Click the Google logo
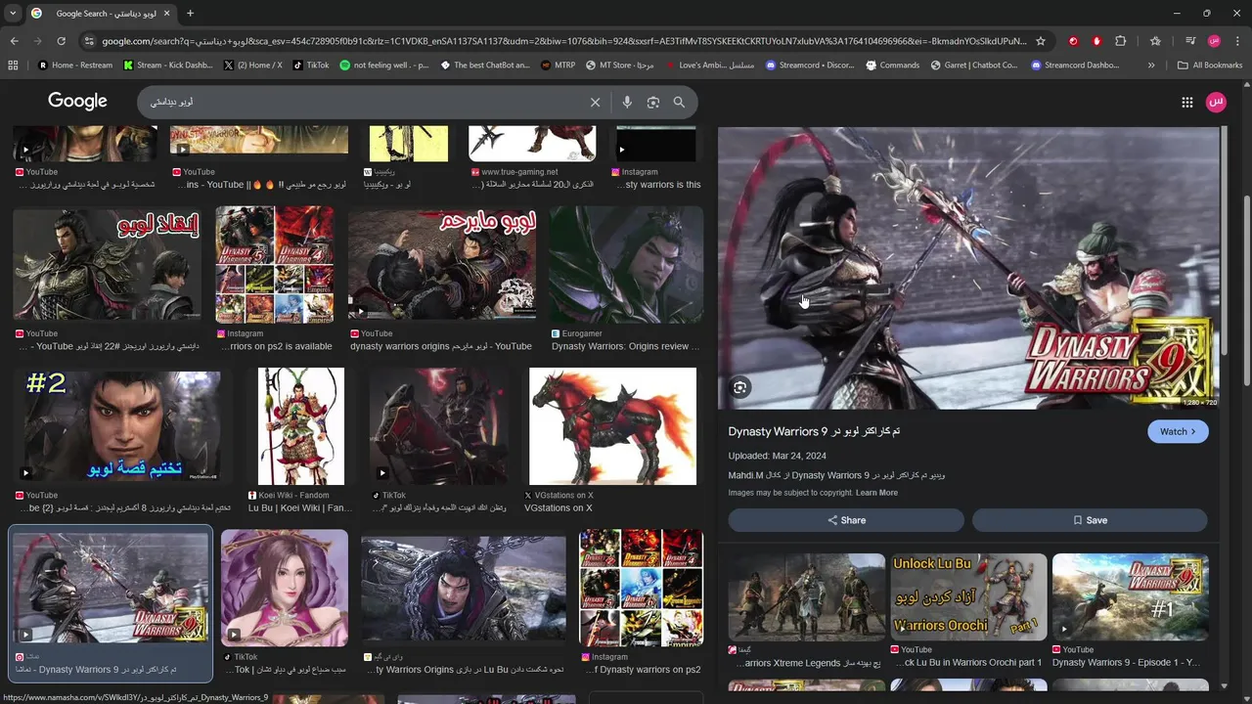Viewport: 1252px width, 704px height. (x=77, y=102)
